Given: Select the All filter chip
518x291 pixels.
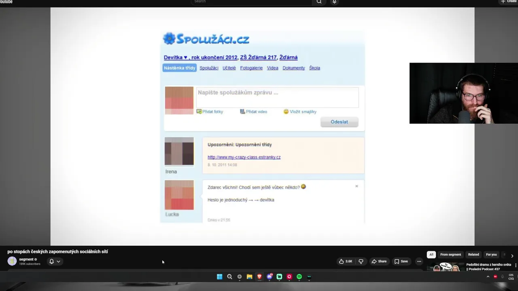Looking at the screenshot, I should click(x=431, y=255).
